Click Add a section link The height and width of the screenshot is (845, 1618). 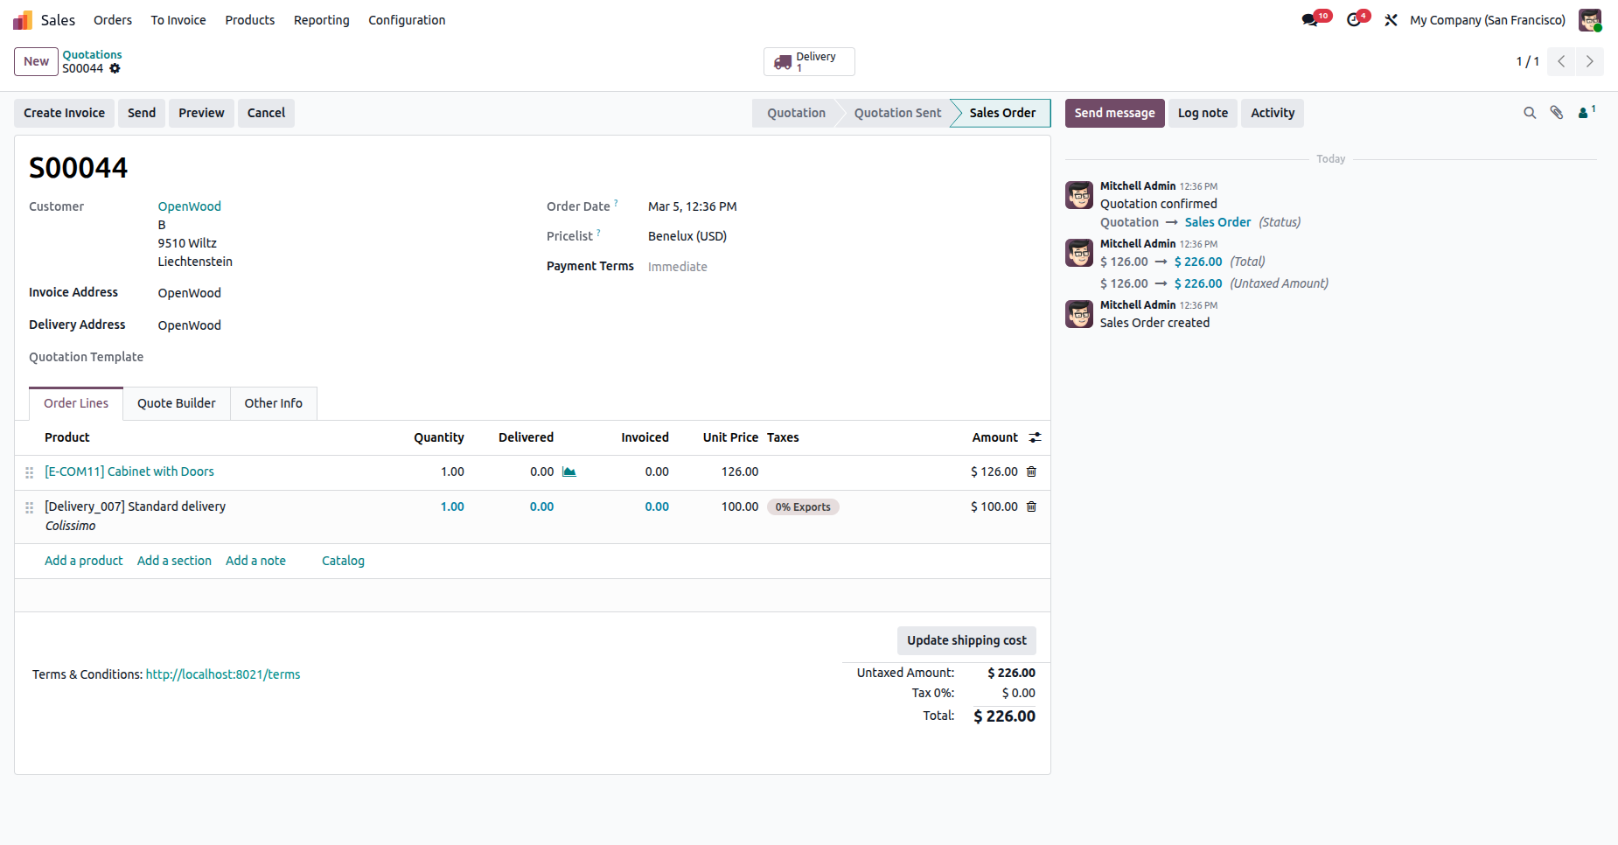pos(174,561)
